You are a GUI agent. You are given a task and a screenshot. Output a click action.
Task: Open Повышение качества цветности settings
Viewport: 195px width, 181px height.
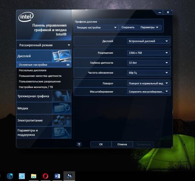pyautogui.click(x=40, y=76)
